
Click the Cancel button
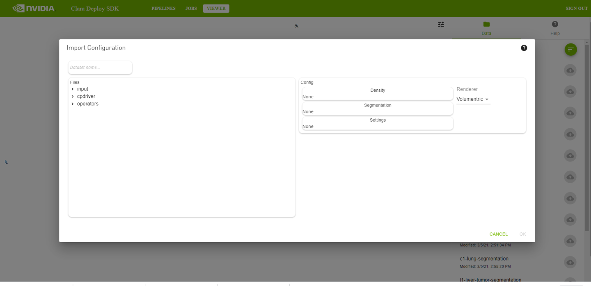coord(498,234)
